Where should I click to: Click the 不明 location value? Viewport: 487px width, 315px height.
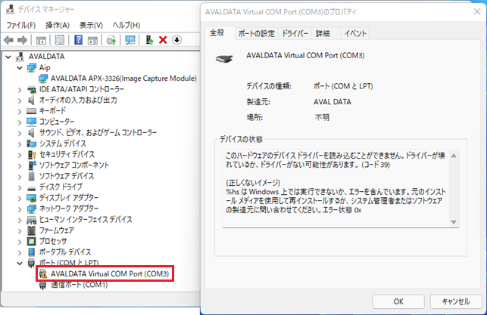click(x=322, y=117)
